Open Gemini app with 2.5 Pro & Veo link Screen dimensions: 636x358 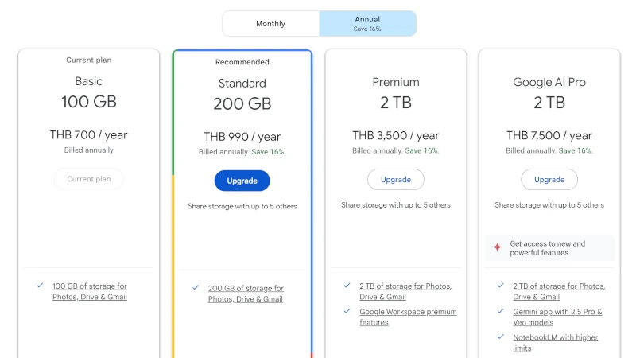click(x=557, y=317)
